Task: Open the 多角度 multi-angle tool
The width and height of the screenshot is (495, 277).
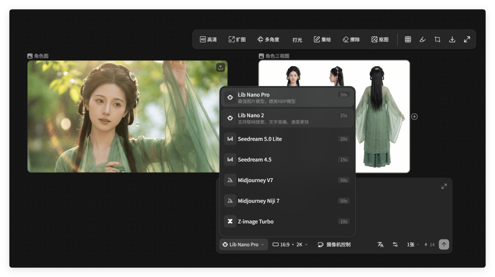Action: coord(268,40)
